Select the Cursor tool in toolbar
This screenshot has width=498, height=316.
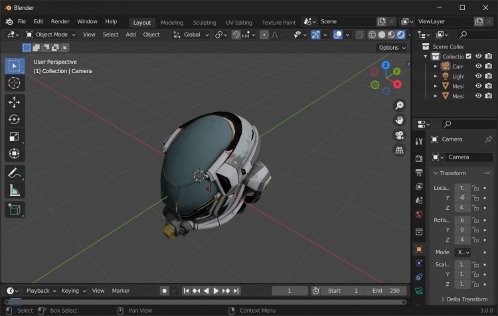pos(15,83)
